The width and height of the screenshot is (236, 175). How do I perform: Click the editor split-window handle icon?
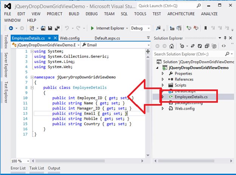148,52
